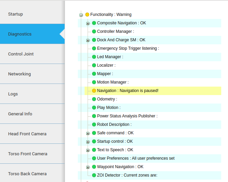Click yellow warning status icon beside Functionality
Image resolution: width=228 pixels, height=182 pixels.
tap(87, 15)
